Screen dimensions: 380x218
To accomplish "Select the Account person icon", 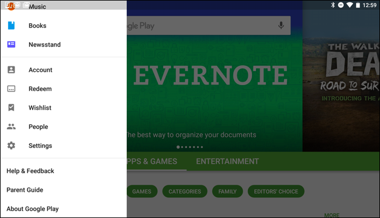I will pos(11,69).
